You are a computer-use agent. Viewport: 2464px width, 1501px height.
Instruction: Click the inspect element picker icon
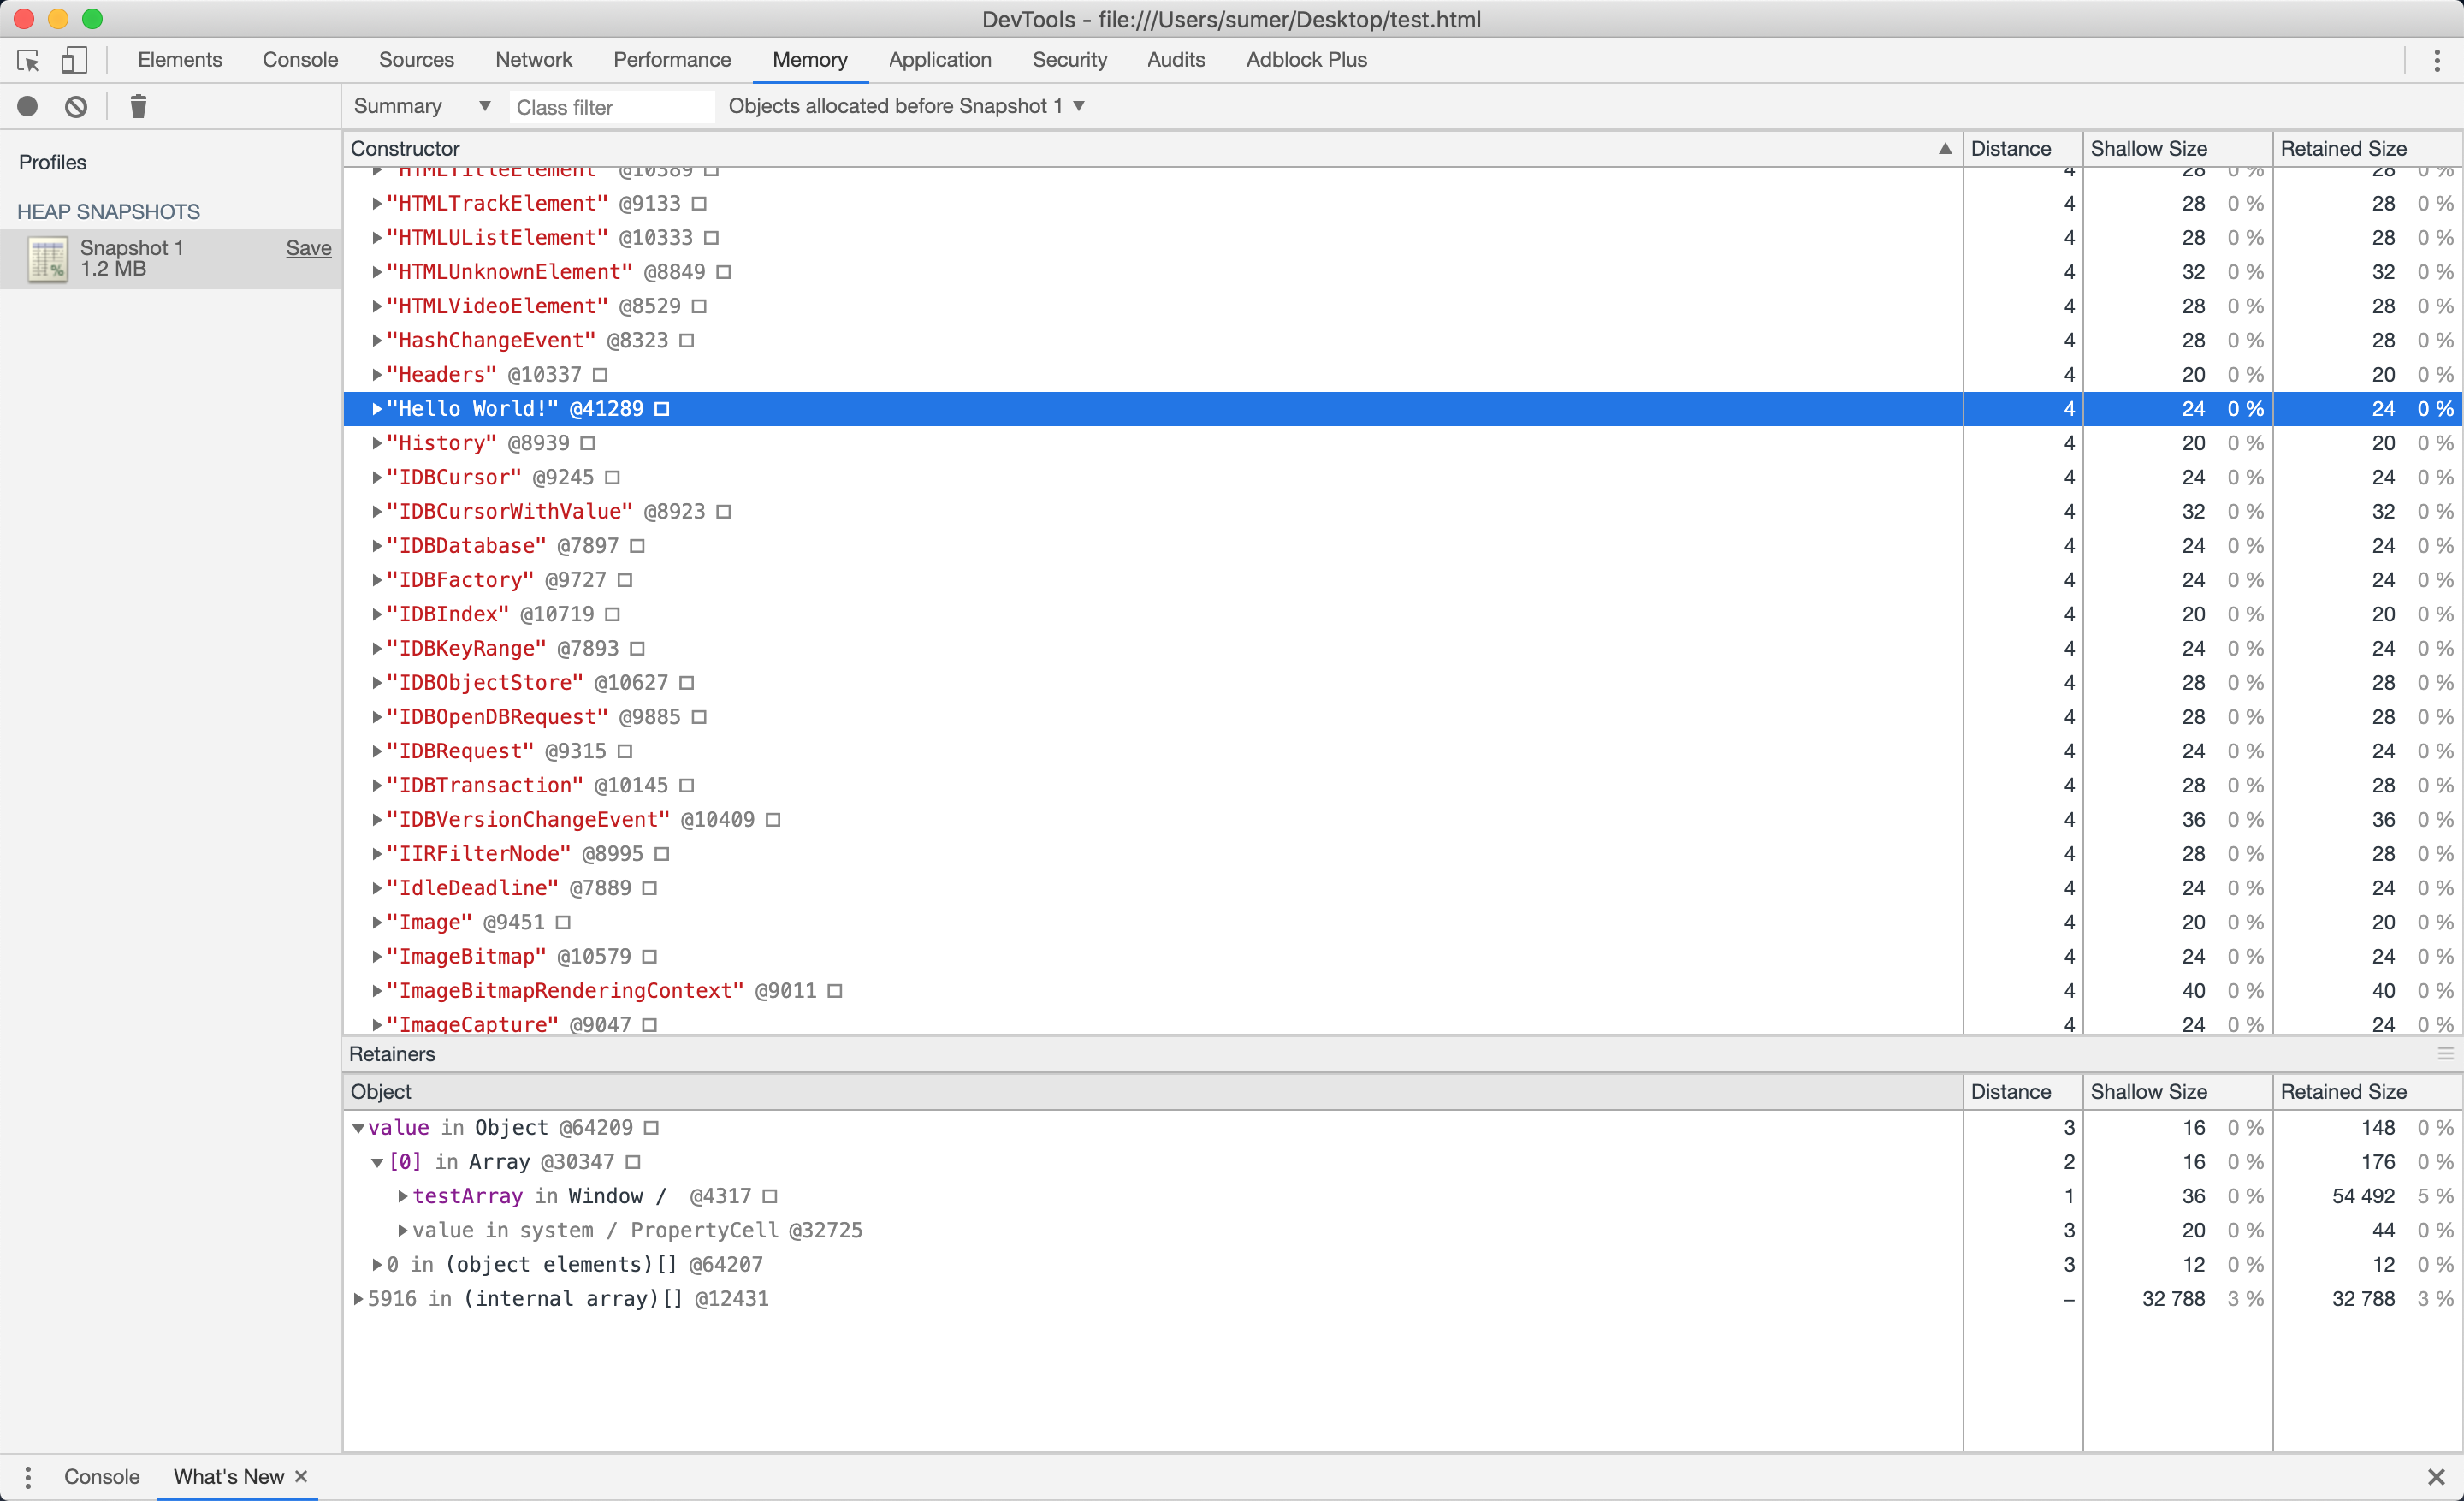click(29, 60)
